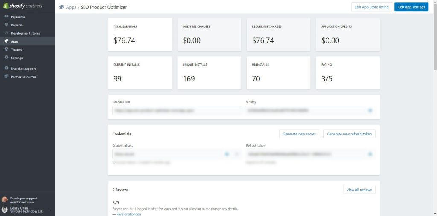Click the Referrals people icon

(6, 25)
